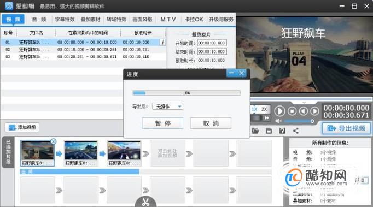Switch to the 视频 tab
The height and width of the screenshot is (207, 373).
pyautogui.click(x=13, y=19)
